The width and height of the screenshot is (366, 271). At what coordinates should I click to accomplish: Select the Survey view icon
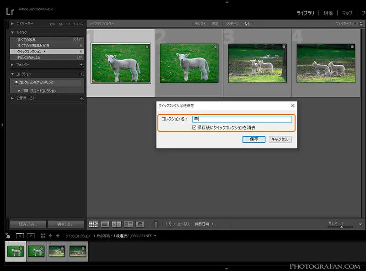pyautogui.click(x=127, y=224)
